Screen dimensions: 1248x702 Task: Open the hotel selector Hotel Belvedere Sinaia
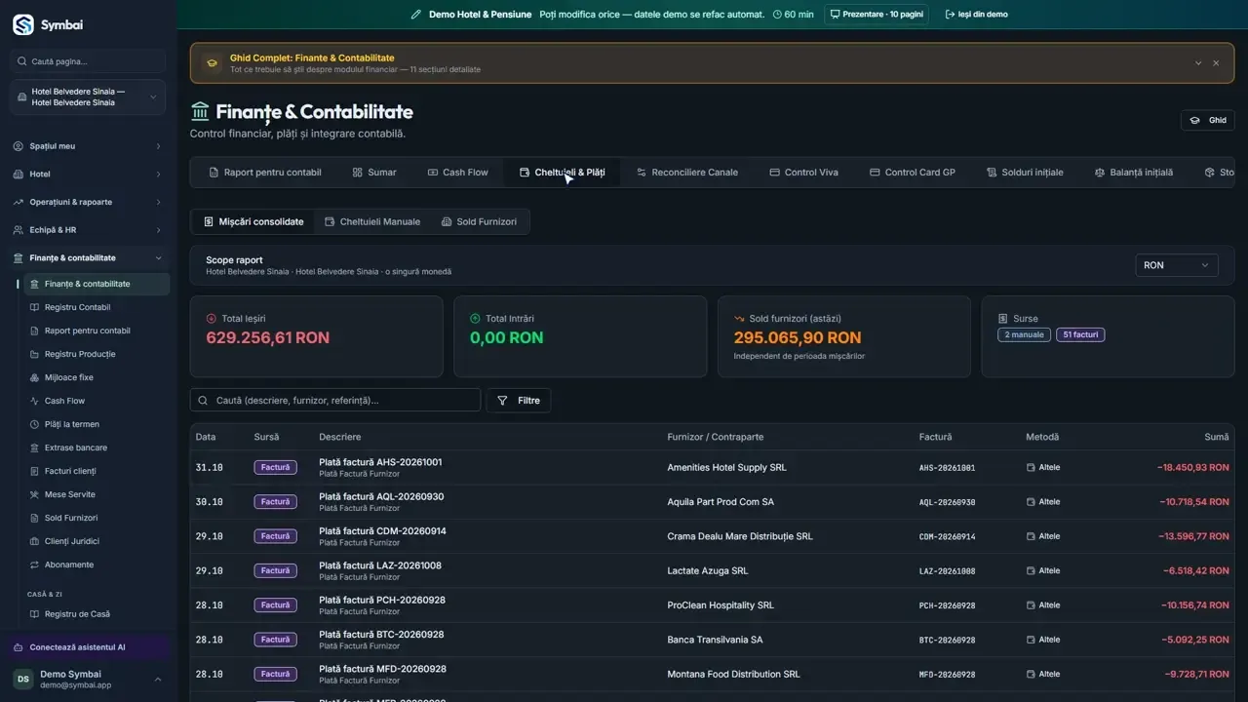click(x=88, y=97)
